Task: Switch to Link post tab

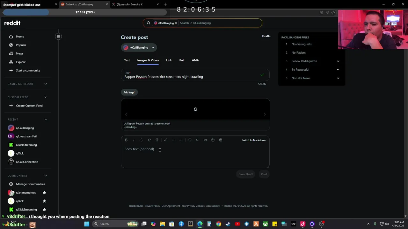Action: coord(169,60)
